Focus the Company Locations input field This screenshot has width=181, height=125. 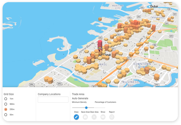[x=53, y=100]
